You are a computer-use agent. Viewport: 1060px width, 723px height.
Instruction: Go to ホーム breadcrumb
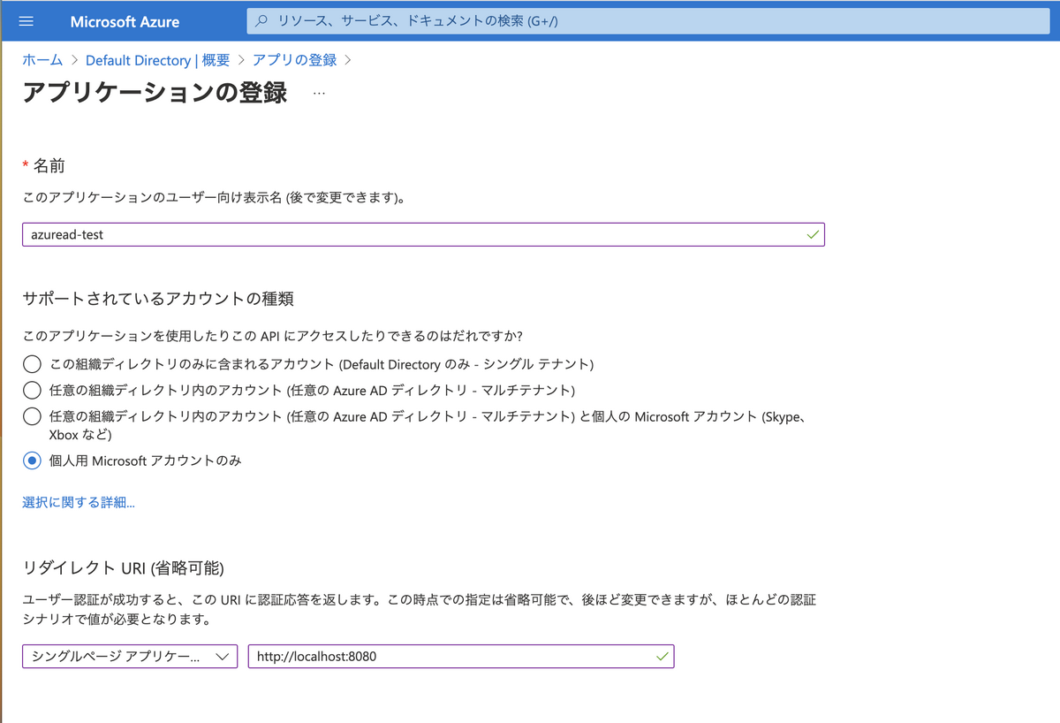pos(42,60)
